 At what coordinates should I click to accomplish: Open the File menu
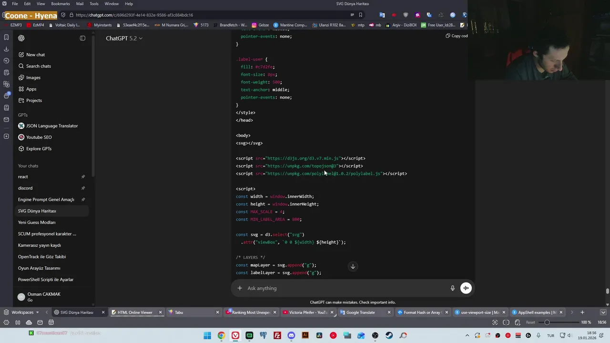(15, 4)
